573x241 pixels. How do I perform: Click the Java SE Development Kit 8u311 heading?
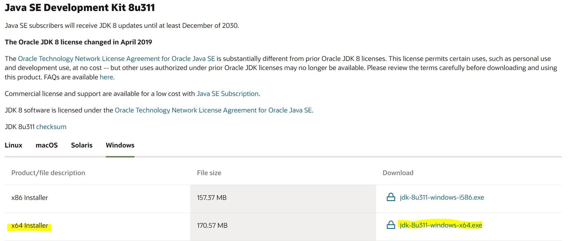pyautogui.click(x=80, y=8)
